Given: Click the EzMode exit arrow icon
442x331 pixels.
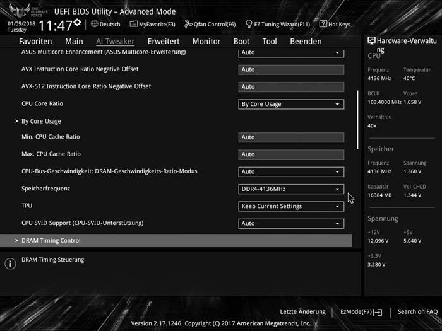Looking at the screenshot, I should [378, 312].
